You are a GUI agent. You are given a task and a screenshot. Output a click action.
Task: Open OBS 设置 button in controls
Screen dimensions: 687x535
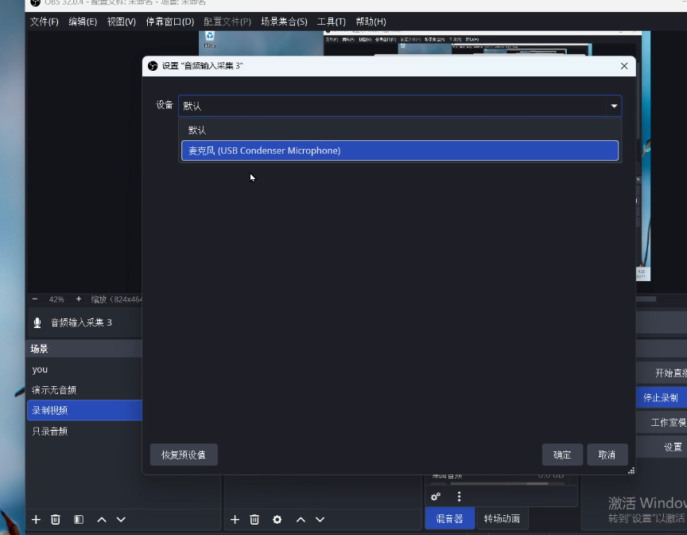point(662,447)
